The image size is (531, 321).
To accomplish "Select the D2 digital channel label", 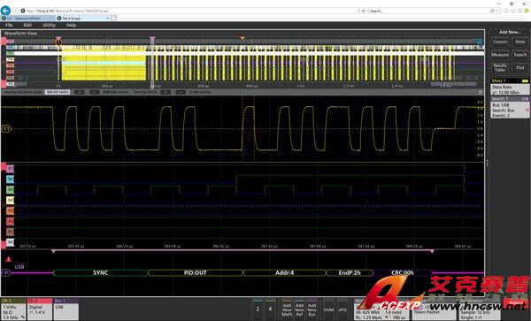I will [11, 221].
